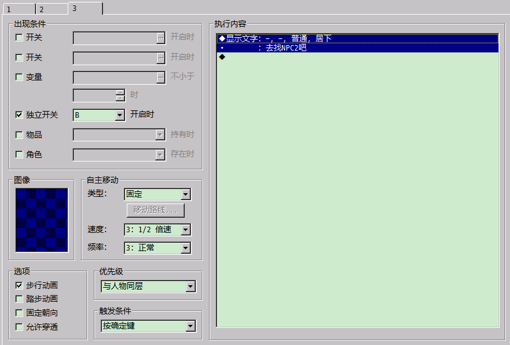
Task: Enable the 物品 condition checkbox
Action: coord(19,135)
